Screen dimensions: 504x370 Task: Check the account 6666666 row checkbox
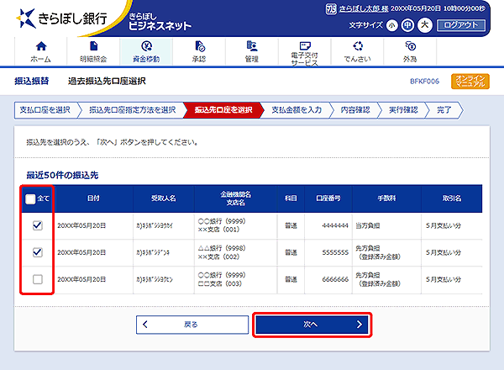tap(37, 278)
